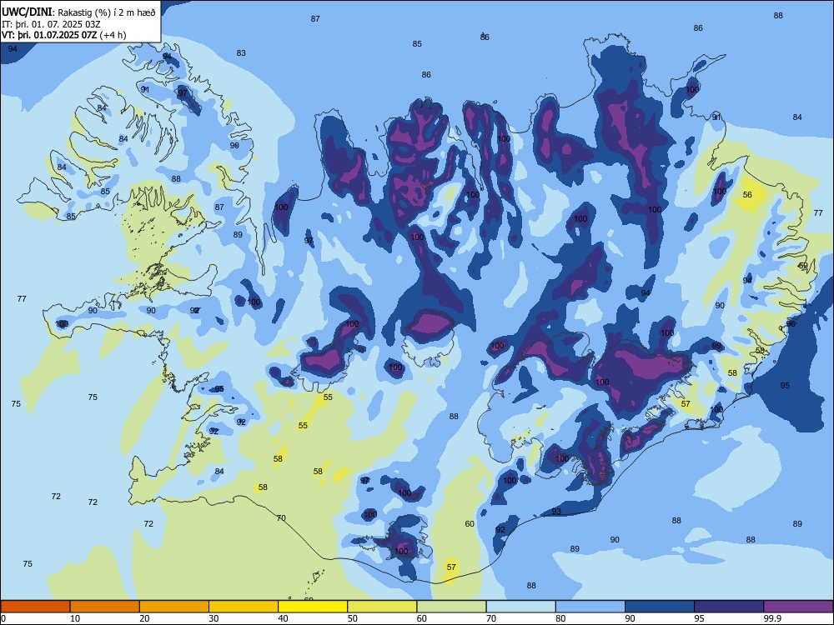Pick the purple above-99.9 legend swatch
This screenshot has height=625, width=834.
(798, 607)
